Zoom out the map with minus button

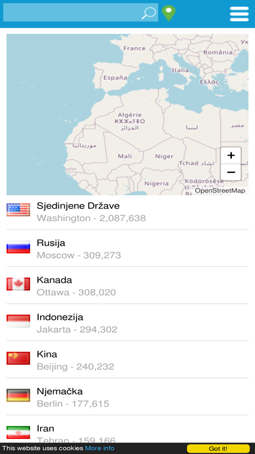[231, 172]
